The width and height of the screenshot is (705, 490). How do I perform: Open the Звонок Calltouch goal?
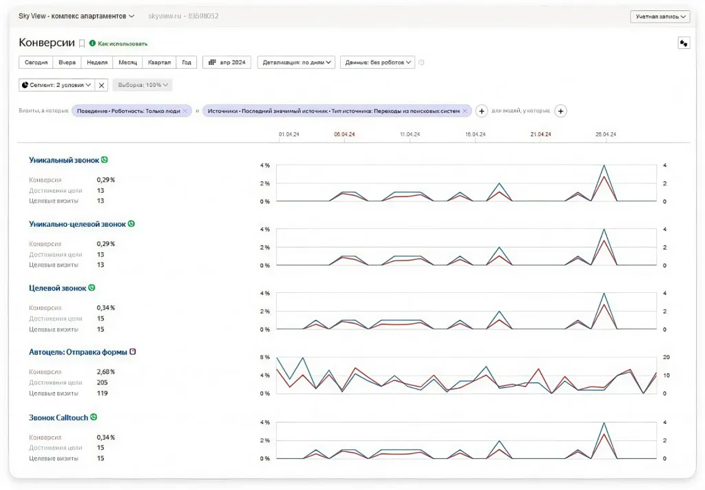[x=59, y=418]
